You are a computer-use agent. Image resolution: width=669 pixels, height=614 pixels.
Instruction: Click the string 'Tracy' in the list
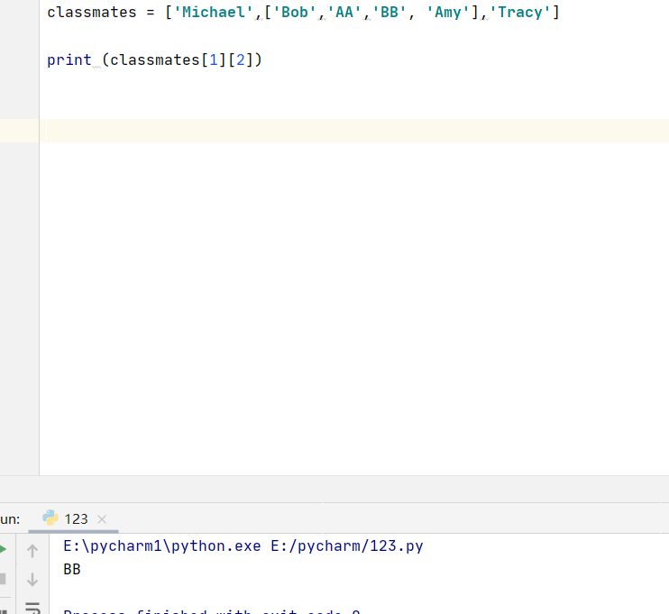pos(519,13)
